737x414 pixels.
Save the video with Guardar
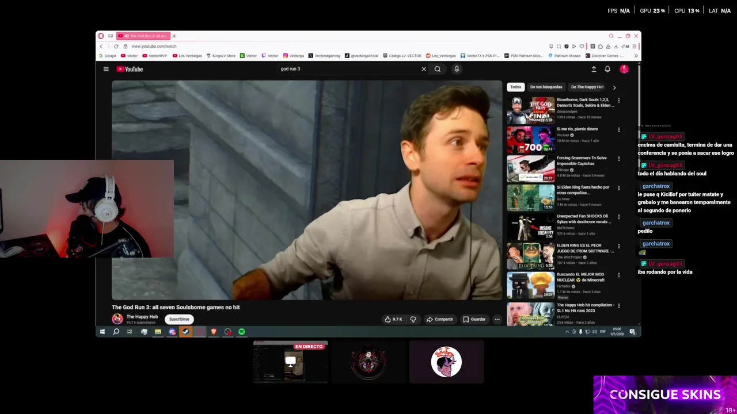pos(474,319)
